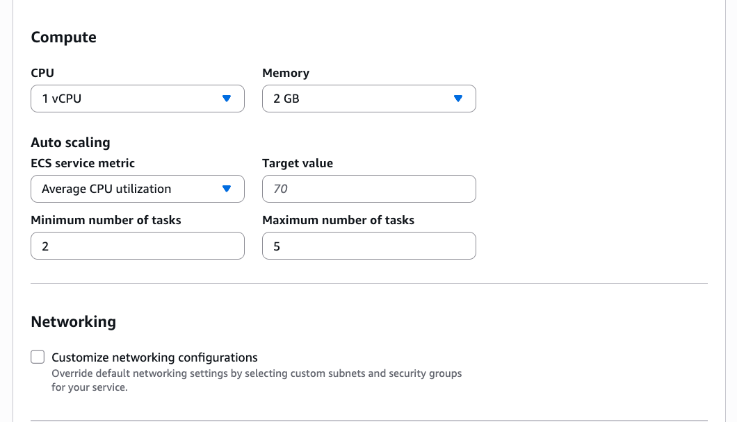
Task: Click the Memory field label
Action: (285, 73)
